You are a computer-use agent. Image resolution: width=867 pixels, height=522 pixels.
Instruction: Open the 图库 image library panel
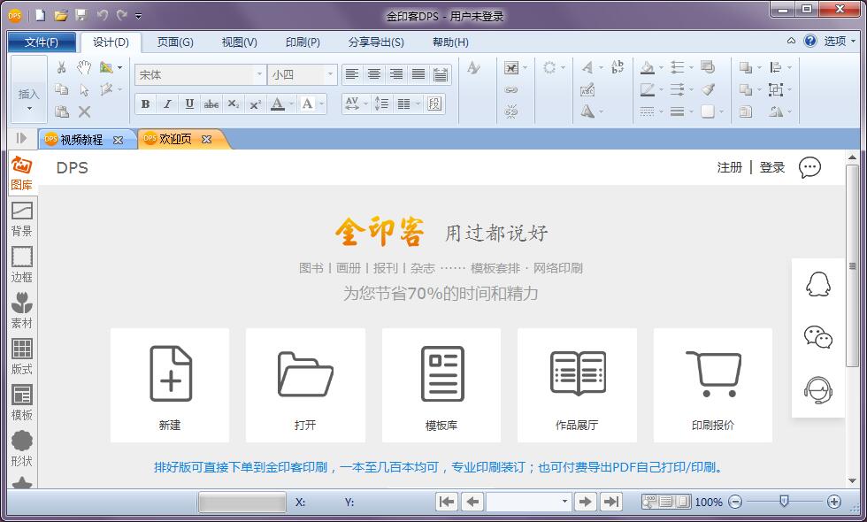click(x=21, y=173)
